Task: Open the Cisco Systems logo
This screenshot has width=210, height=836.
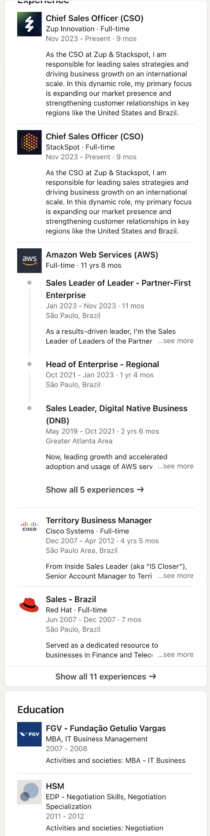Action: click(x=29, y=526)
